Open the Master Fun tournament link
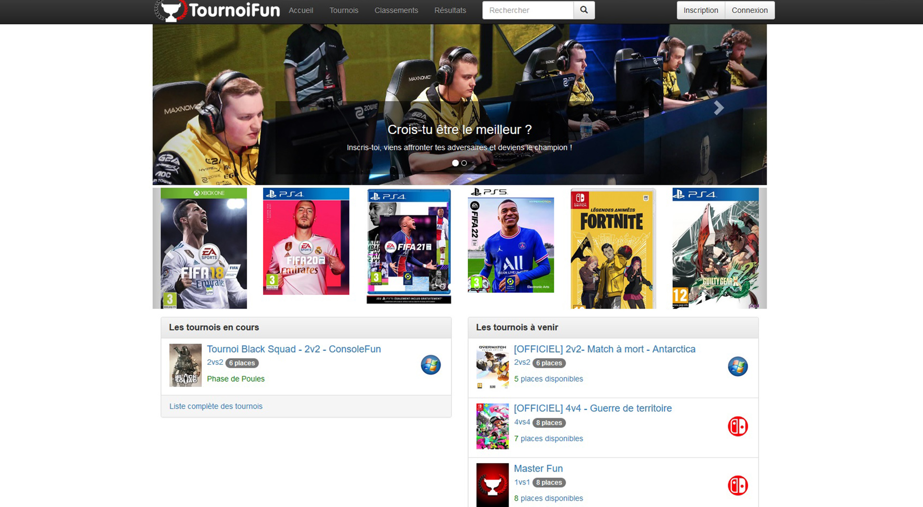This screenshot has height=507, width=923. [x=538, y=469]
